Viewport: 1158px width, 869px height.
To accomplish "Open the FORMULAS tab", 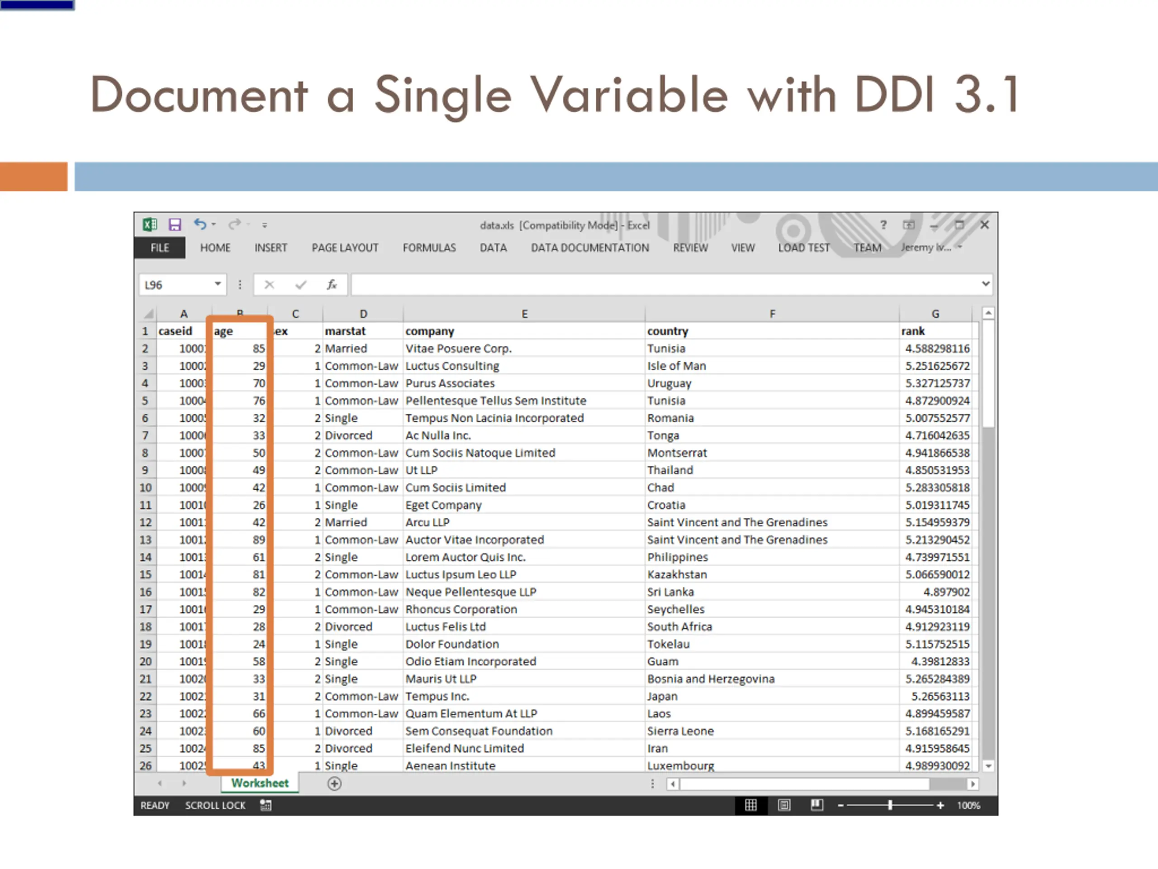I will point(429,248).
